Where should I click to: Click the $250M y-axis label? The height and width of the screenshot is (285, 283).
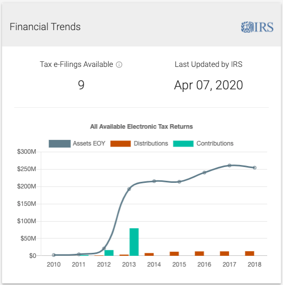pos(27,169)
